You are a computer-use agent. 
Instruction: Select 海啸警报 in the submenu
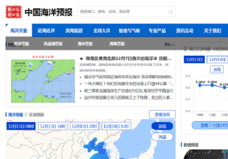(117, 44)
